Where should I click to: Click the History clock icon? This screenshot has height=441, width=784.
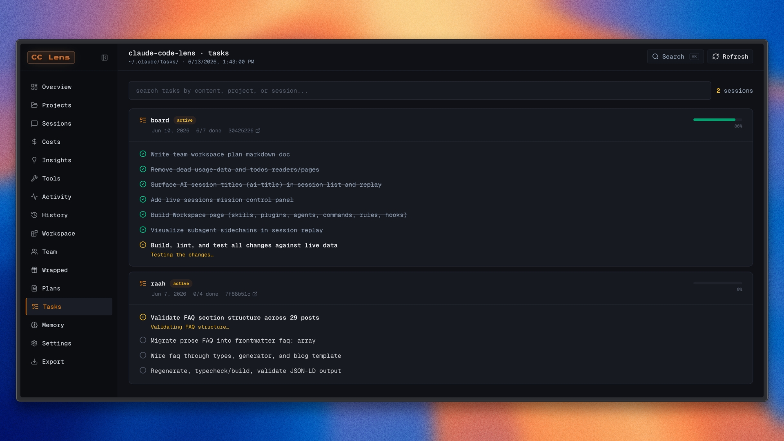coord(34,215)
